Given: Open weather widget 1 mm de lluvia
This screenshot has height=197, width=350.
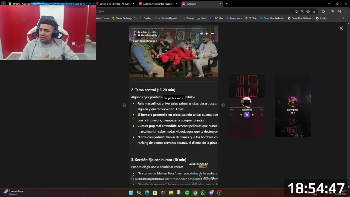Looking at the screenshot, I should pos(13,192).
